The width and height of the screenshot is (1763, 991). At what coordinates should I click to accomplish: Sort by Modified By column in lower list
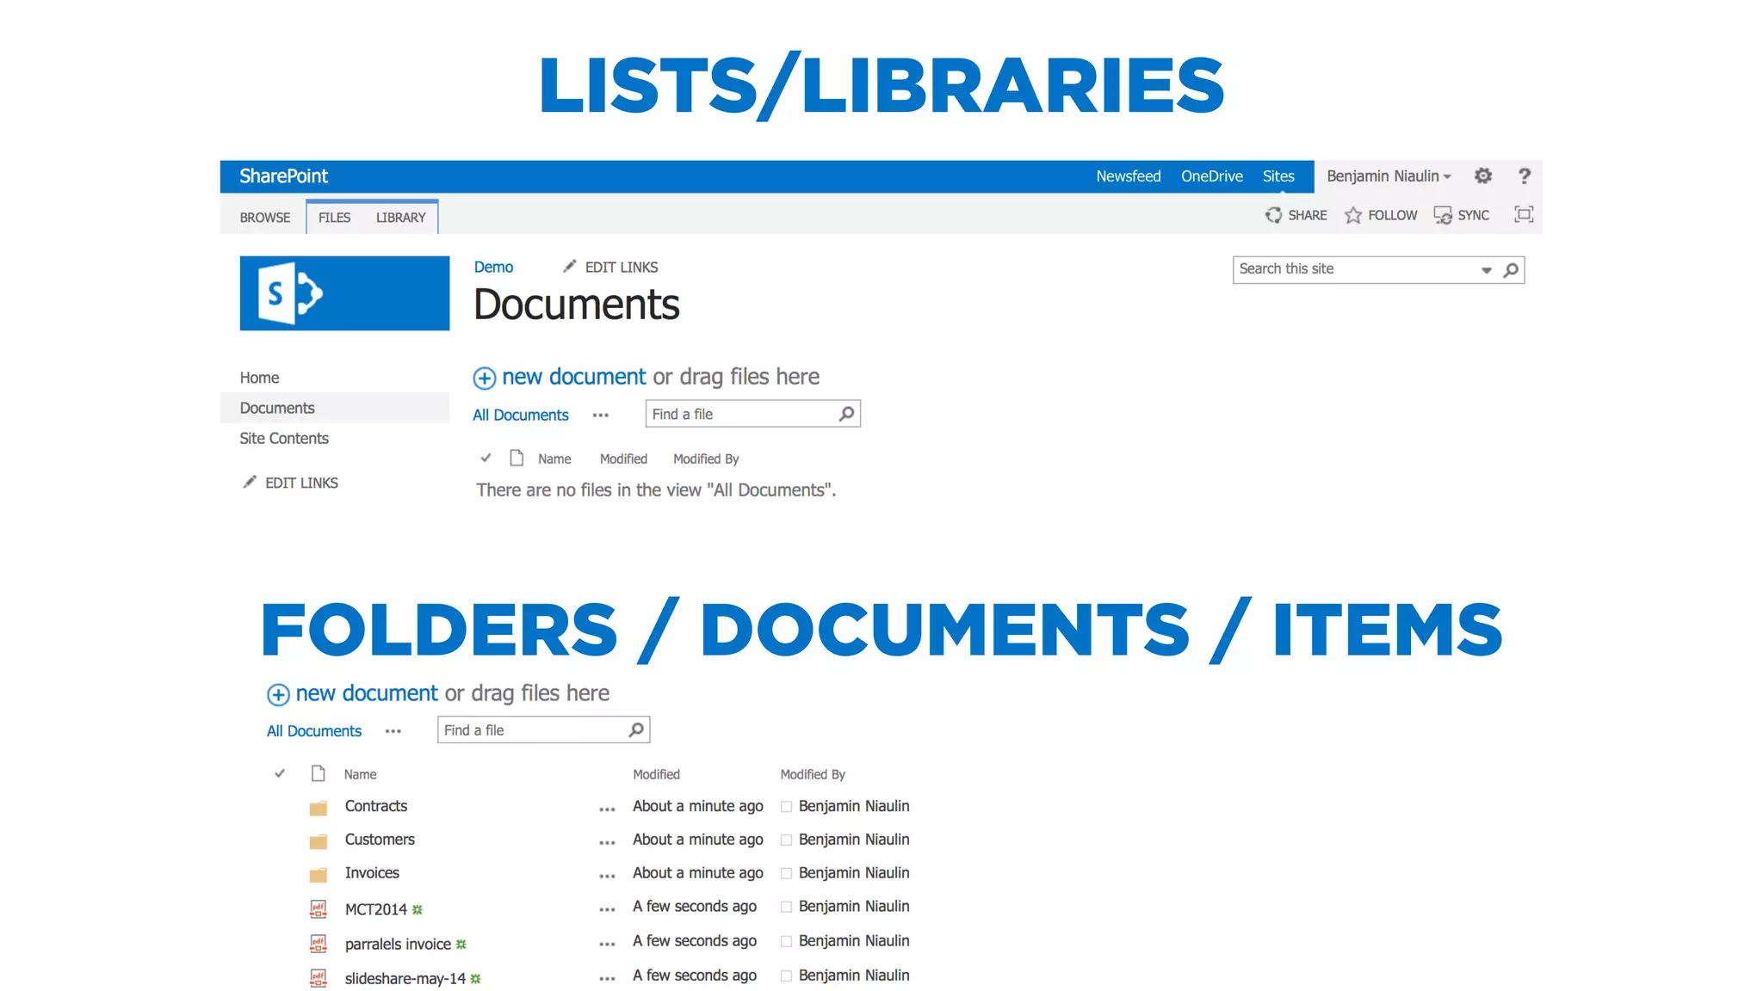pos(813,774)
